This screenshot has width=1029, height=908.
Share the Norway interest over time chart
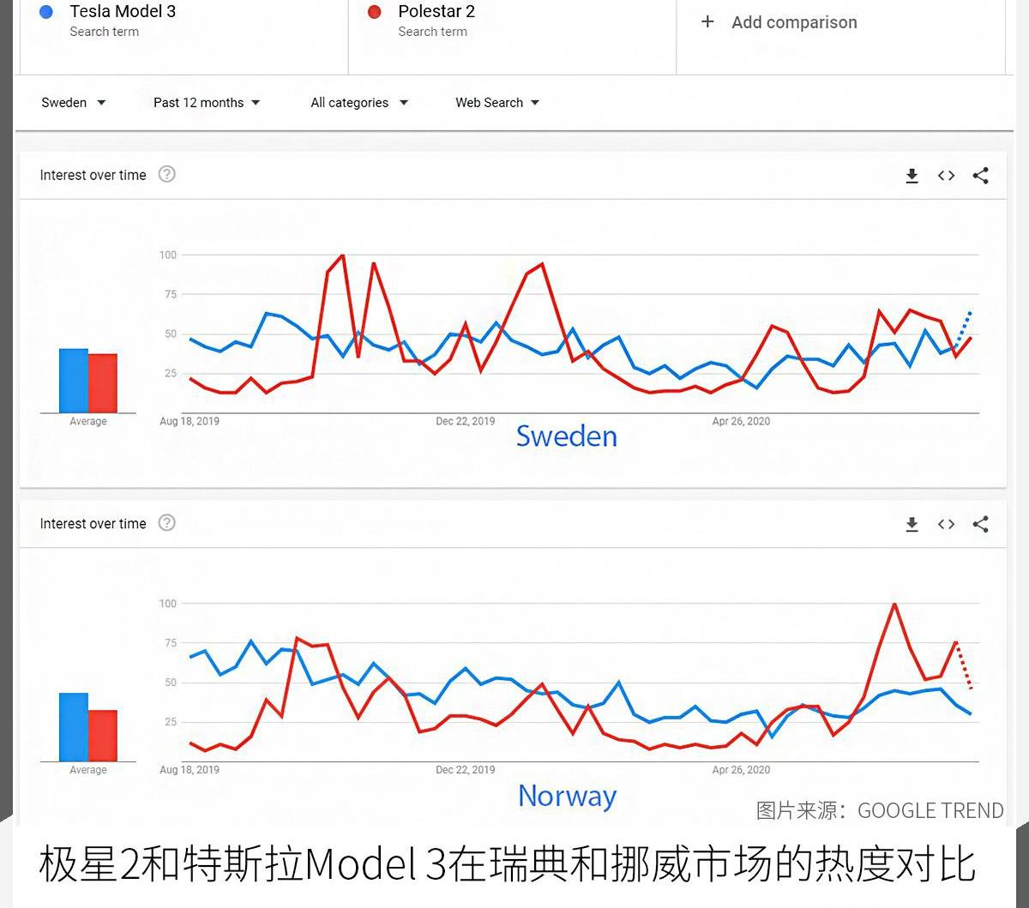coord(981,524)
